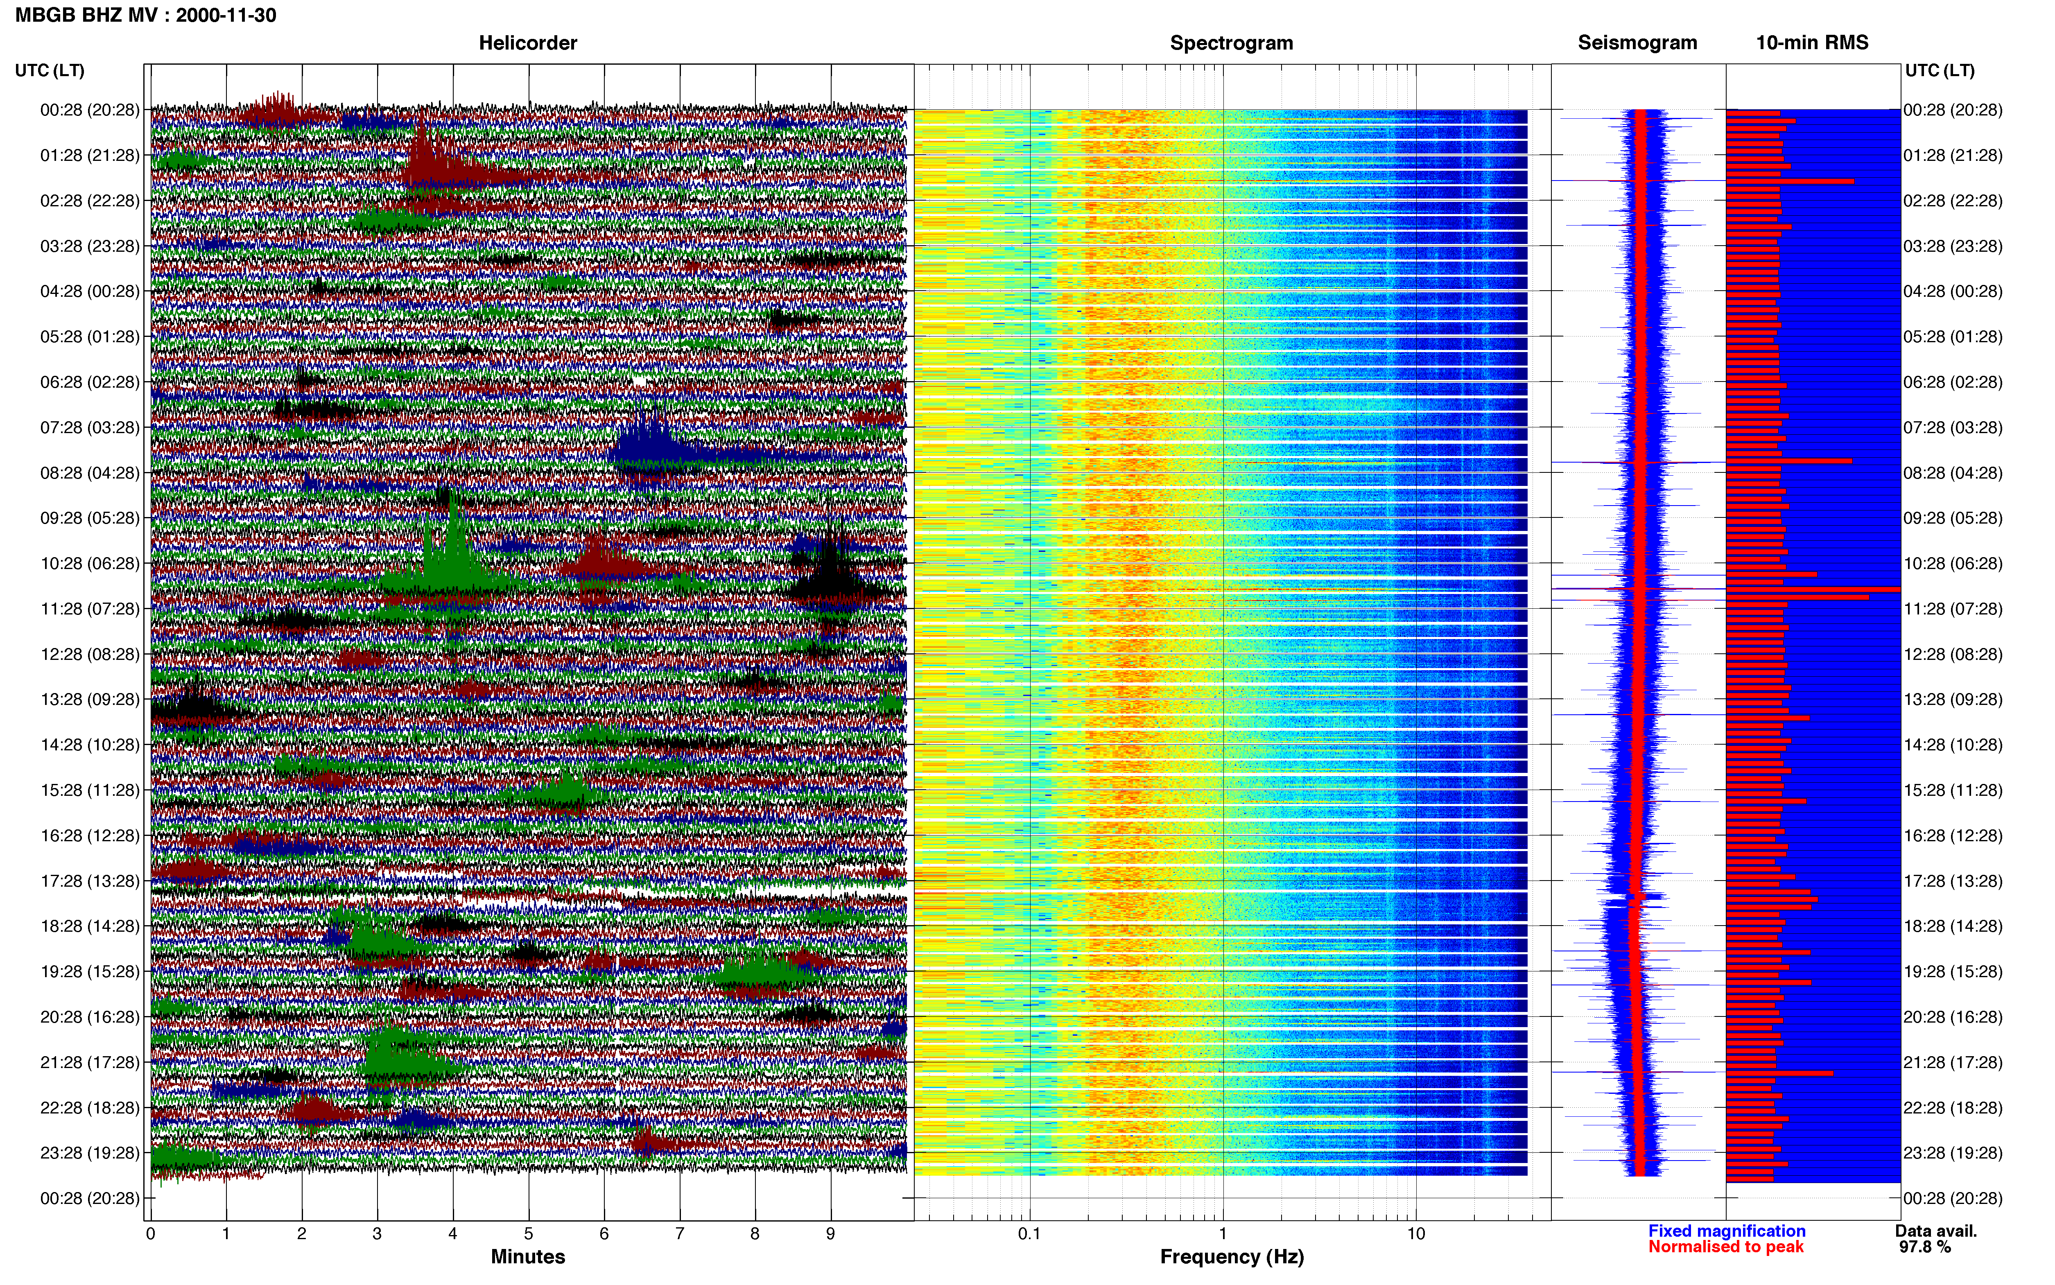Viewport: 2055px width, 1285px height.
Task: Click the left '21:28 (17:28)' time label
Action: click(x=90, y=1062)
